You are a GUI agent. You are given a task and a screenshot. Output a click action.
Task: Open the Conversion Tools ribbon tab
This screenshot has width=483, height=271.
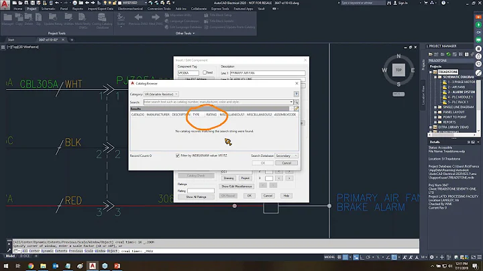[159, 9]
